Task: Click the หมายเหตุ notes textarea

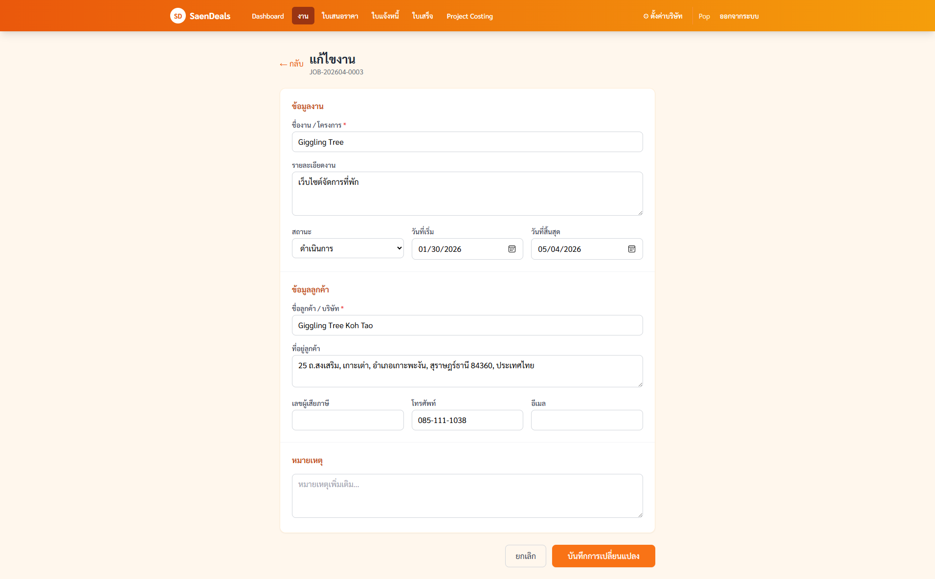Action: [x=467, y=496]
